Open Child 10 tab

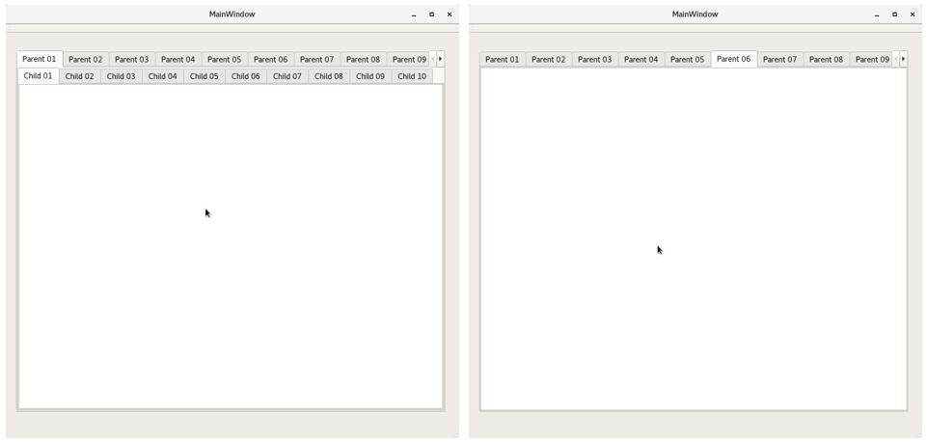tap(412, 76)
